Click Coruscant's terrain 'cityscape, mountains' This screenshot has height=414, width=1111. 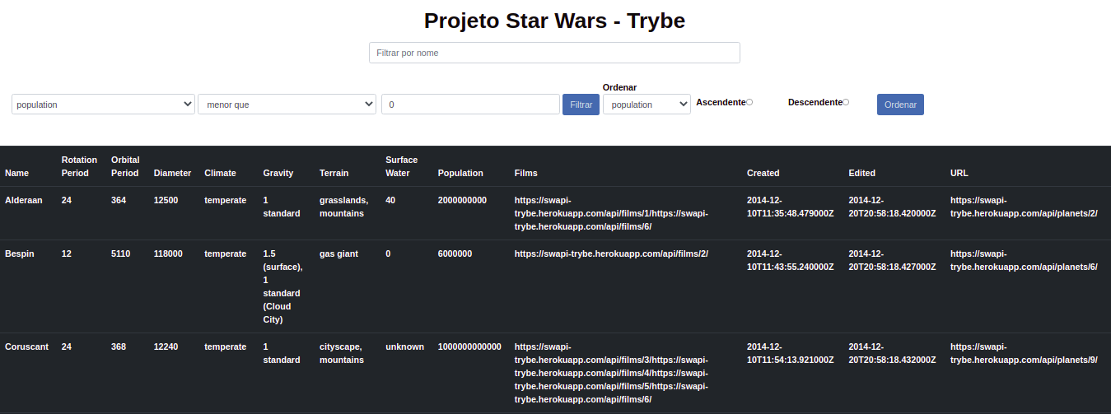[342, 353]
